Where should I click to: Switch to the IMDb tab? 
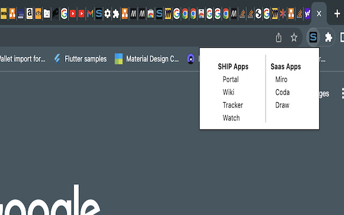pos(3,14)
